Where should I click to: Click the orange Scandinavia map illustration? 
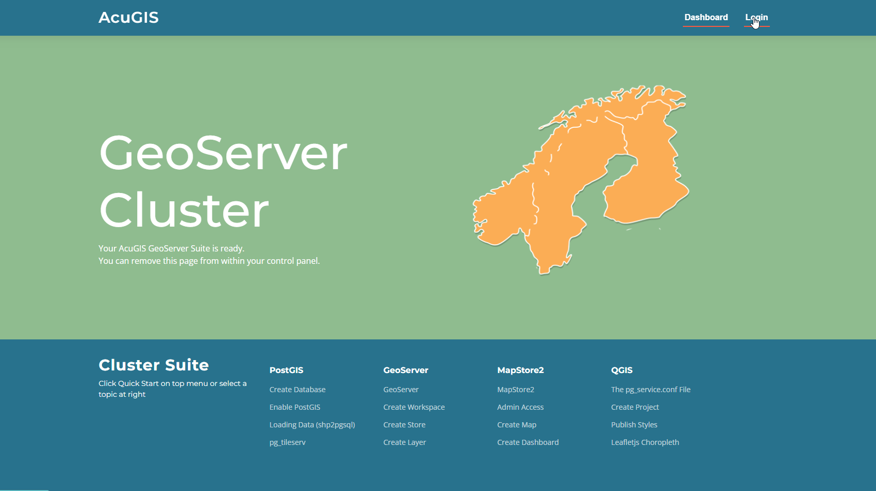click(x=581, y=180)
